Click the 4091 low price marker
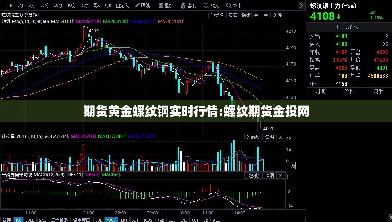 268,129
